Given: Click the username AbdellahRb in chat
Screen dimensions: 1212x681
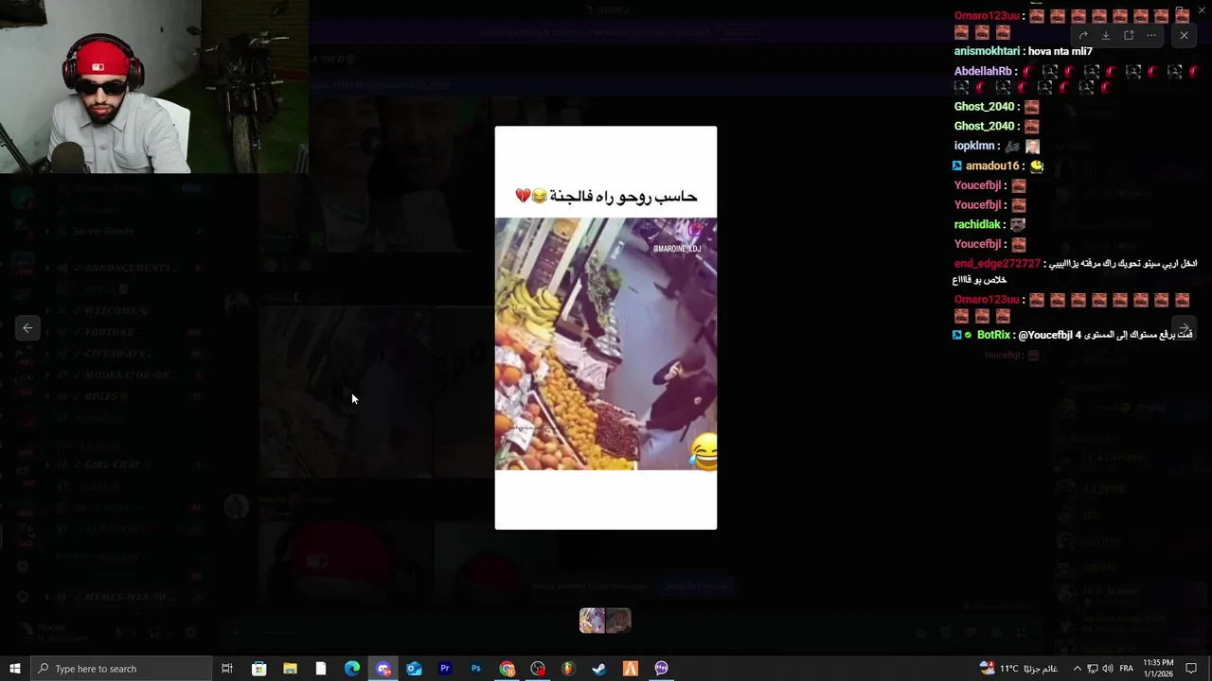Looking at the screenshot, I should coord(983,71).
